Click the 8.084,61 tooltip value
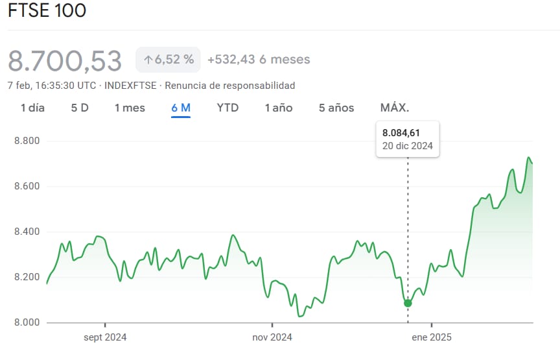This screenshot has width=560, height=349. tap(401, 133)
